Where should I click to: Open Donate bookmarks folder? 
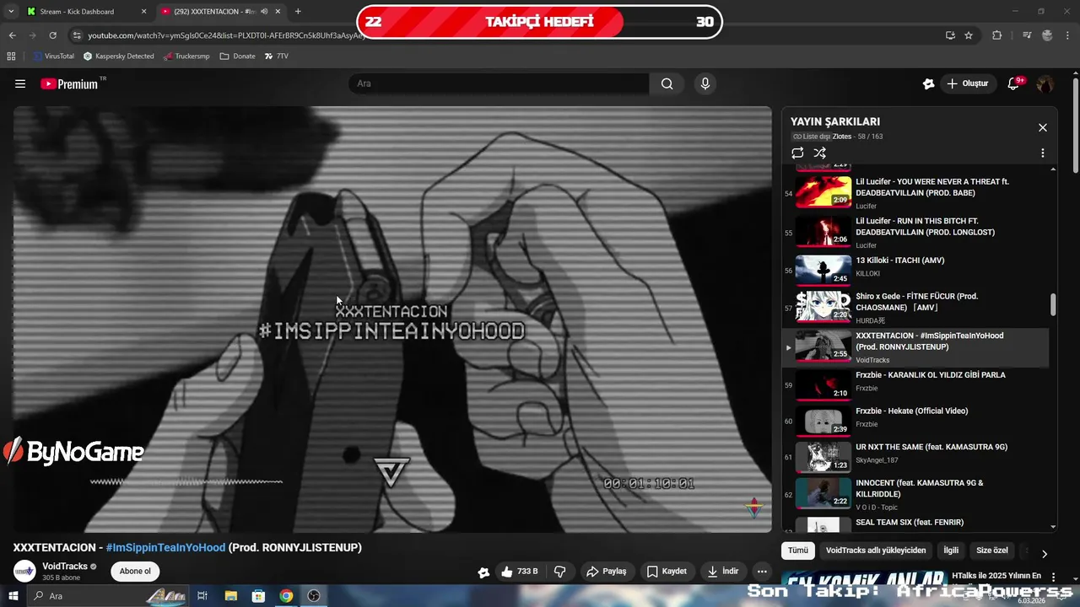(238, 56)
